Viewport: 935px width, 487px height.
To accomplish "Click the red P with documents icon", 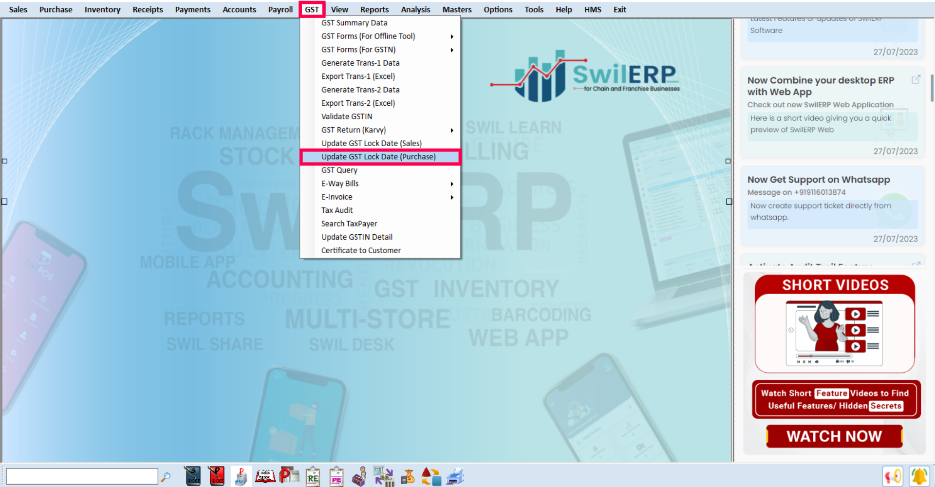I will [x=289, y=476].
